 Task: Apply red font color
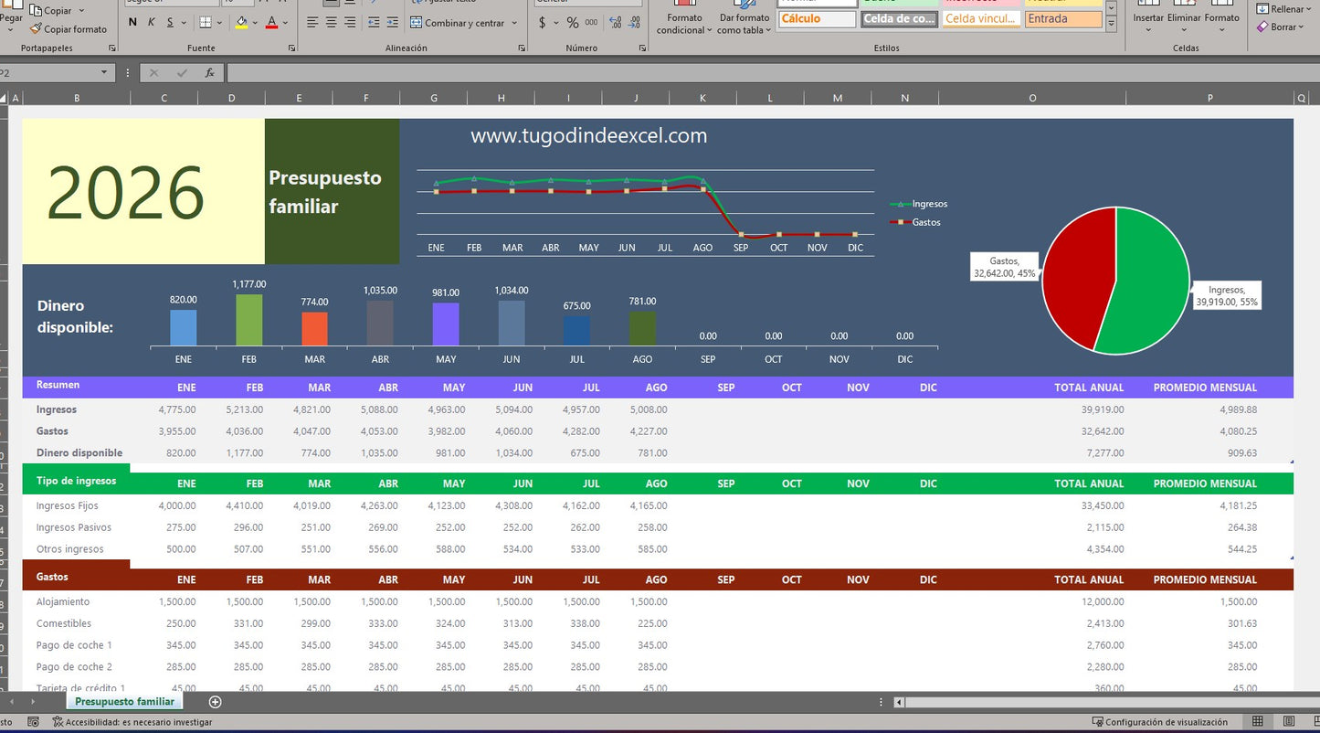click(x=271, y=22)
